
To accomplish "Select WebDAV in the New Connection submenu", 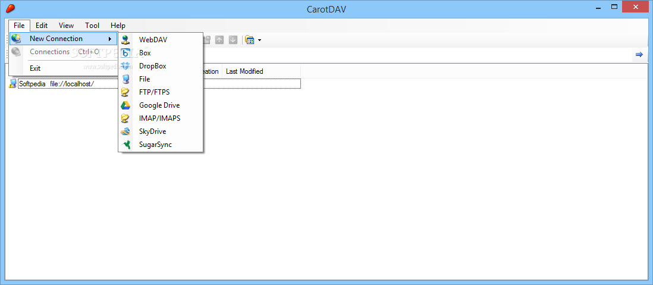I will pyautogui.click(x=161, y=40).
